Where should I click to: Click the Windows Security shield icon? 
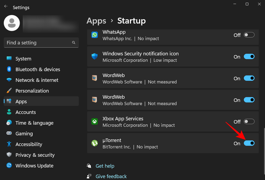pyautogui.click(x=95, y=56)
